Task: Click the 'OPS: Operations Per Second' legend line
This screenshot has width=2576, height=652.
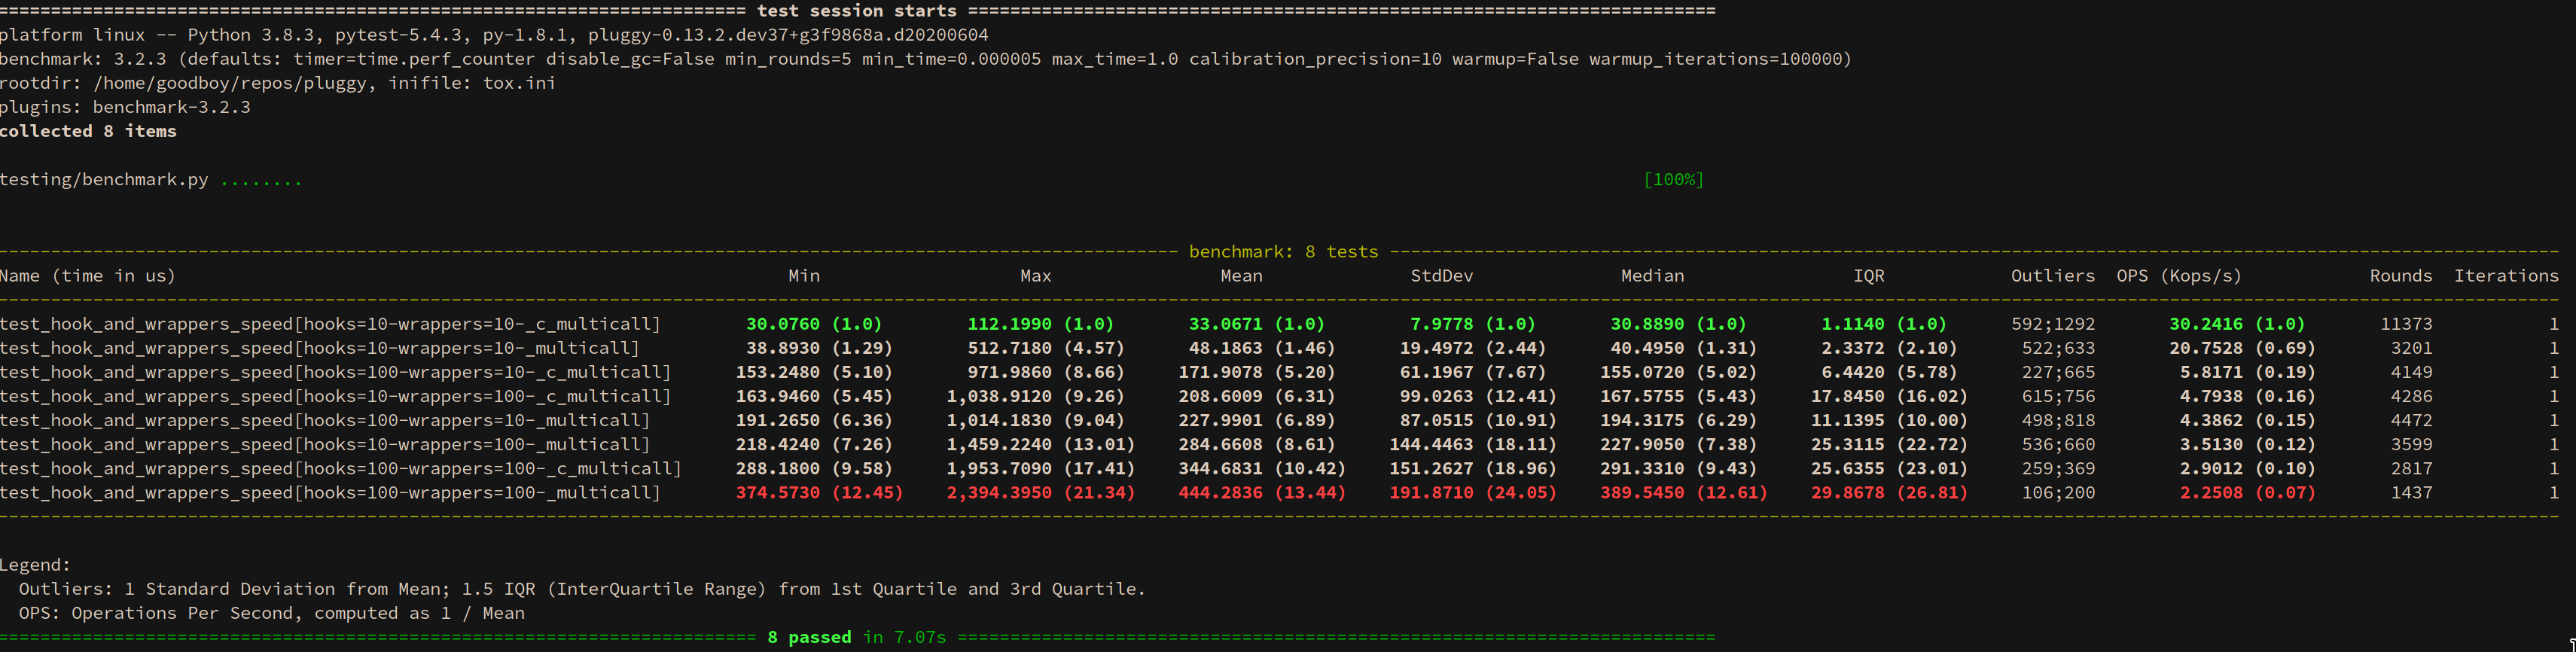Action: coord(271,613)
